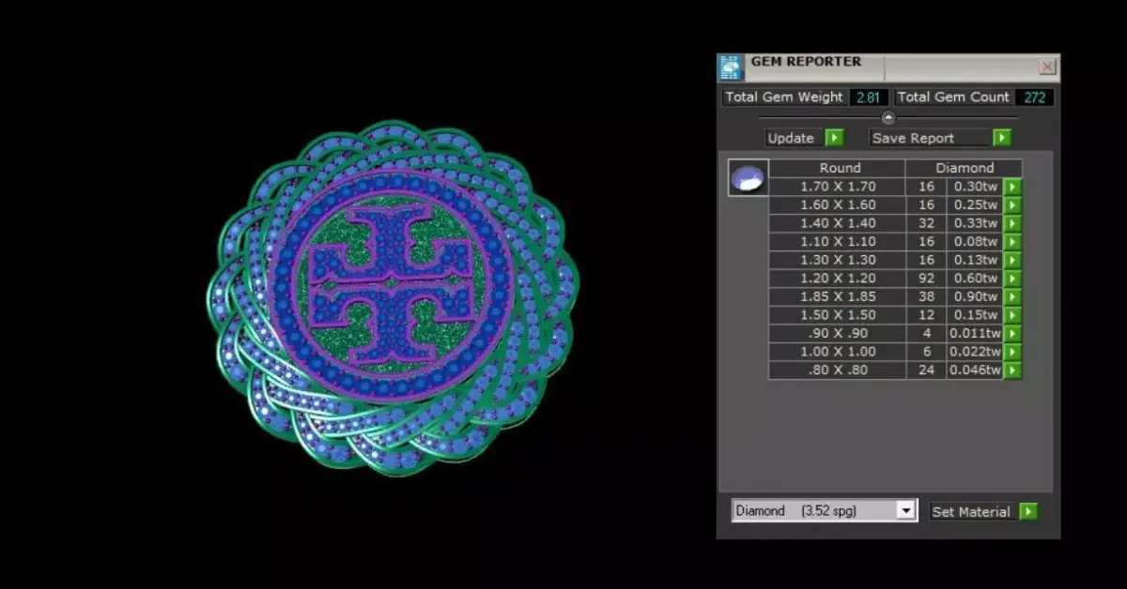The height and width of the screenshot is (589, 1127).
Task: Click the green arrow beside Set Material
Action: click(1028, 511)
